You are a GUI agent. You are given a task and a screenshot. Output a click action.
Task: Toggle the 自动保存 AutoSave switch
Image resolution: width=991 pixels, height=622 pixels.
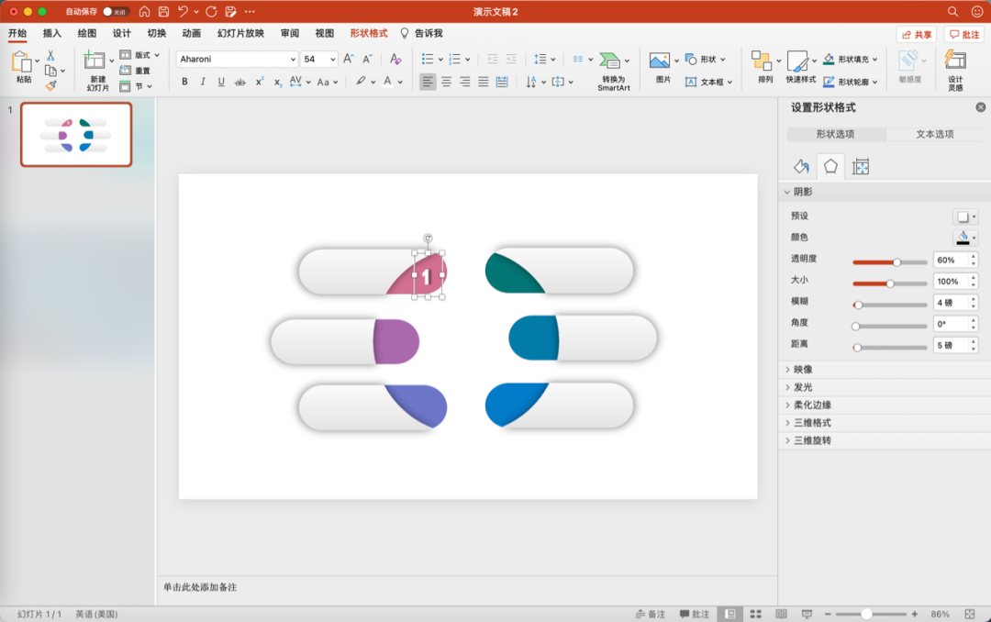tap(115, 12)
